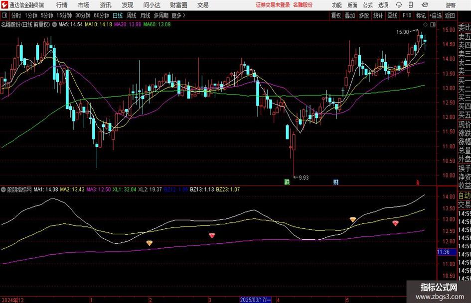Switch to 月线 monthly period
Screen dimensions: 471x303
146,15
